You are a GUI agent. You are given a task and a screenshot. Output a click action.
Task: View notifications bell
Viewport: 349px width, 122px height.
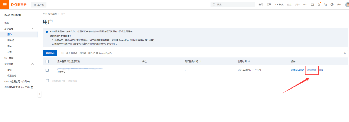pos(319,5)
